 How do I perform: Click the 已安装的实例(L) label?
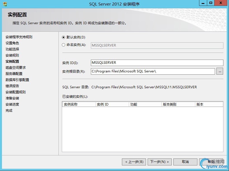tap(75, 97)
